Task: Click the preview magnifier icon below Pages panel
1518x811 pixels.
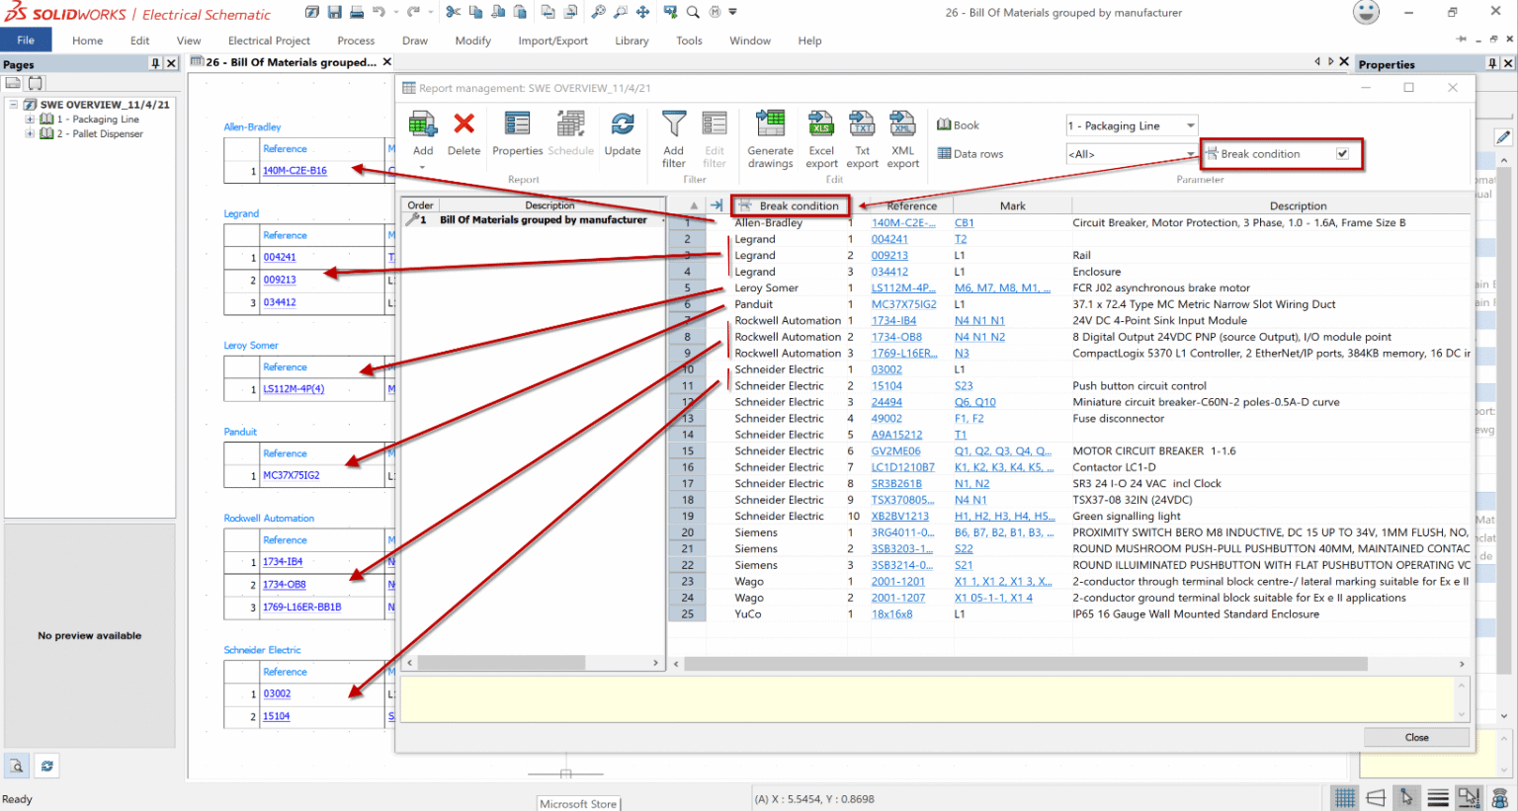Action: 17,766
